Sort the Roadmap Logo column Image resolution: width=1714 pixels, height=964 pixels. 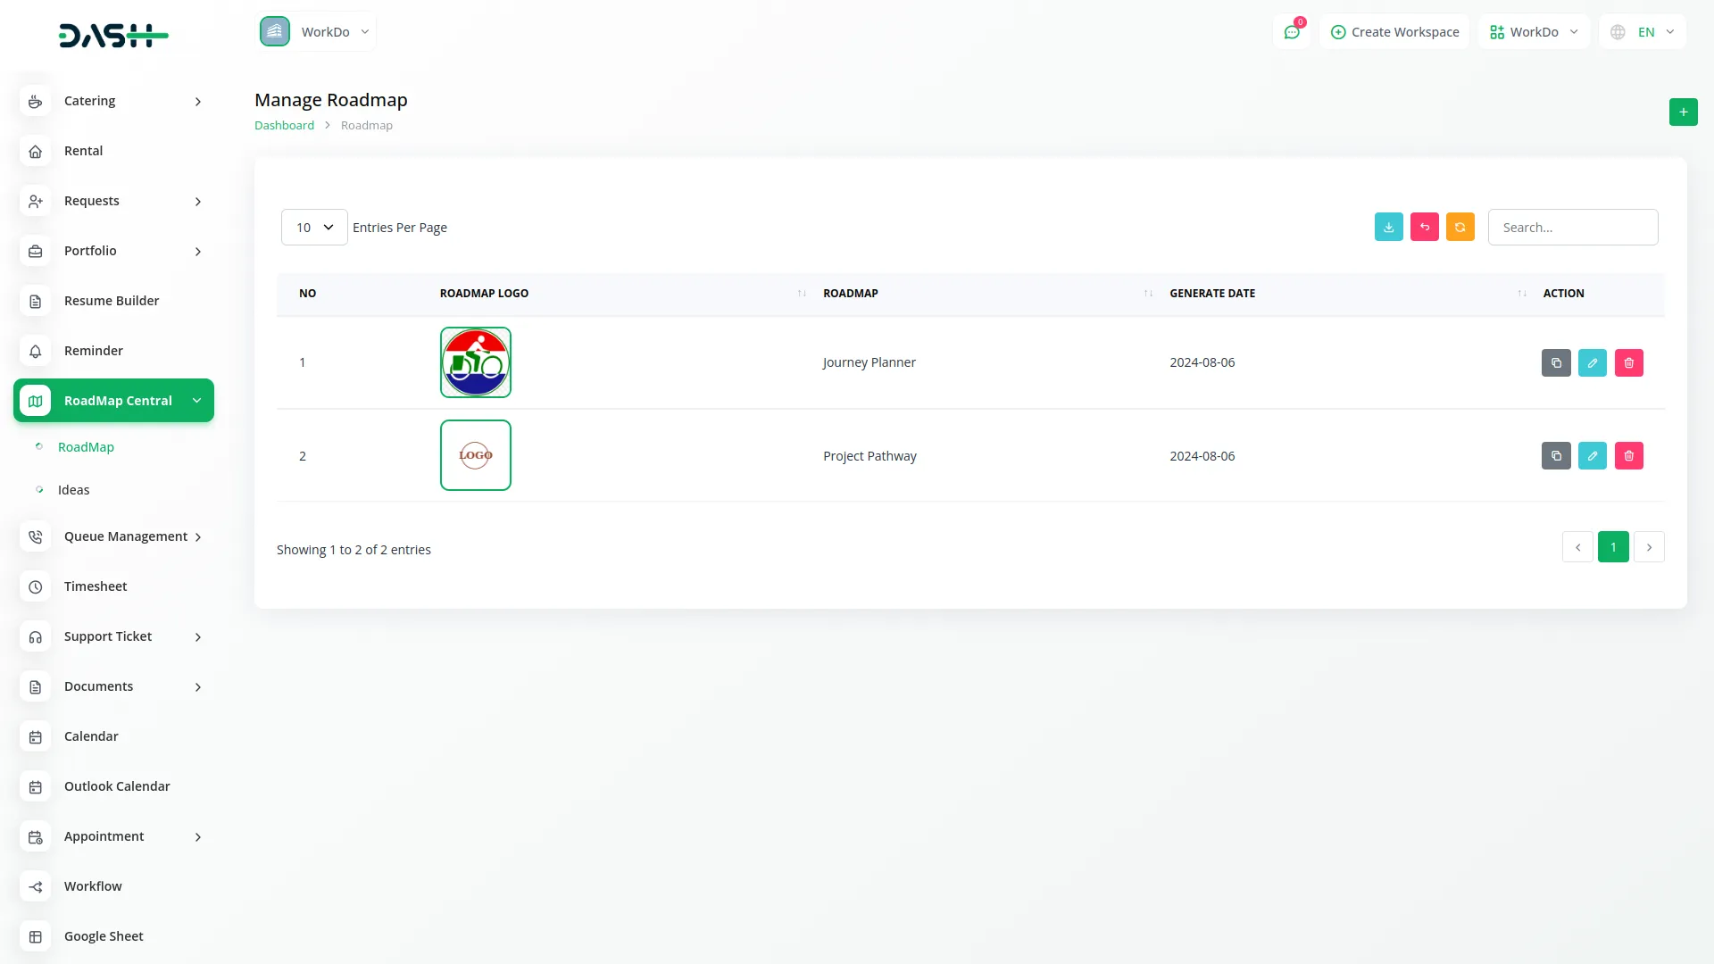pos(802,293)
